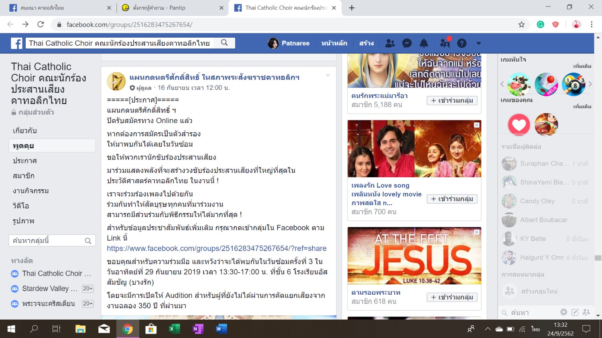Click the scrollbar up arrow

(598, 37)
